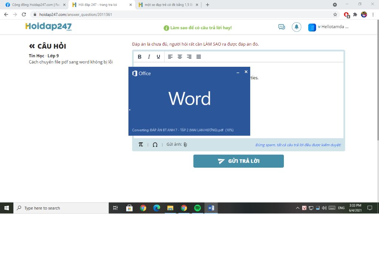The width and height of the screenshot is (379, 263).
Task: Open 'Làm sao để có câu trả lời hay' guide
Action: 198,28
